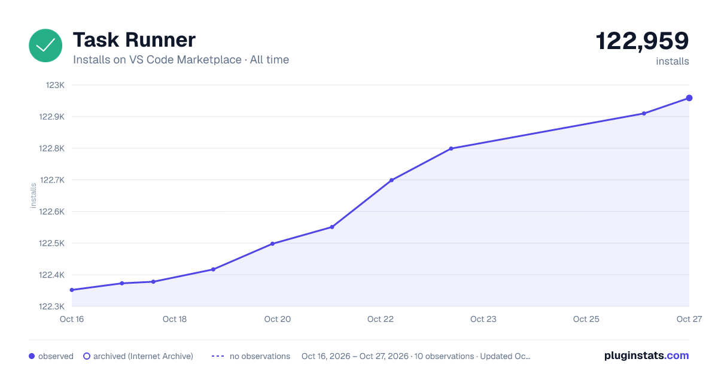Click the vertical installs axis title
This screenshot has height=377, width=718.
point(34,196)
